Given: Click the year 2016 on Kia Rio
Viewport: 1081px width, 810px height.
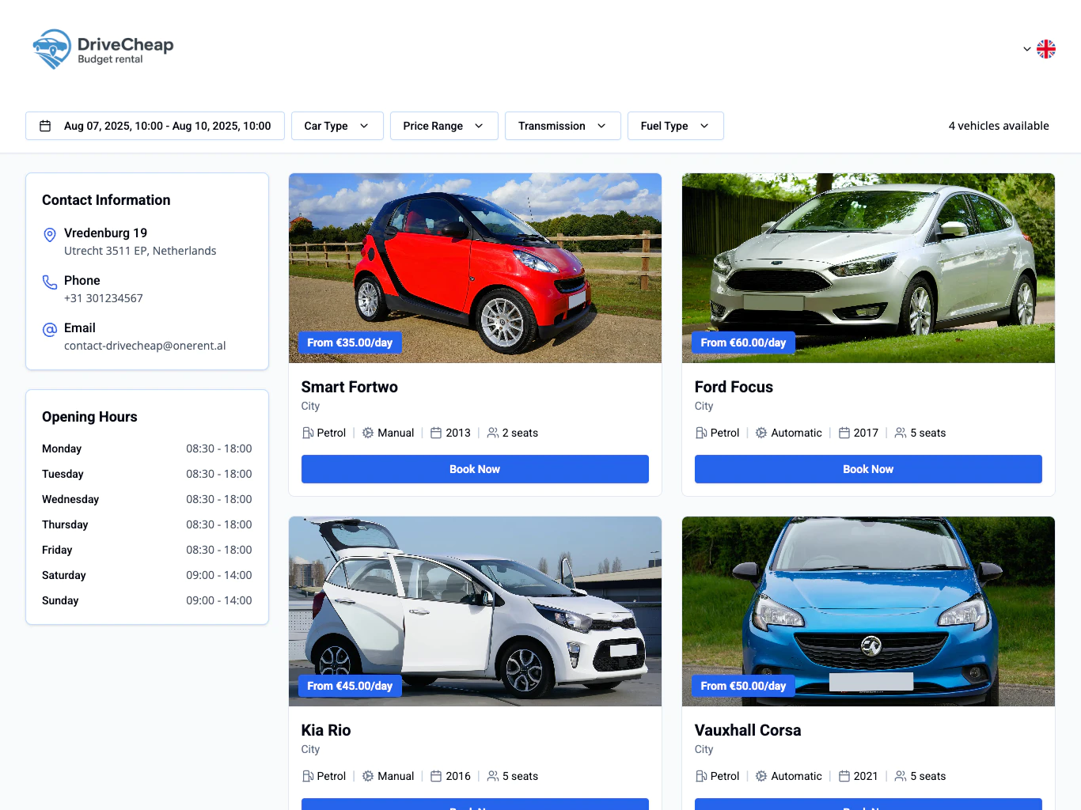Looking at the screenshot, I should (x=458, y=776).
